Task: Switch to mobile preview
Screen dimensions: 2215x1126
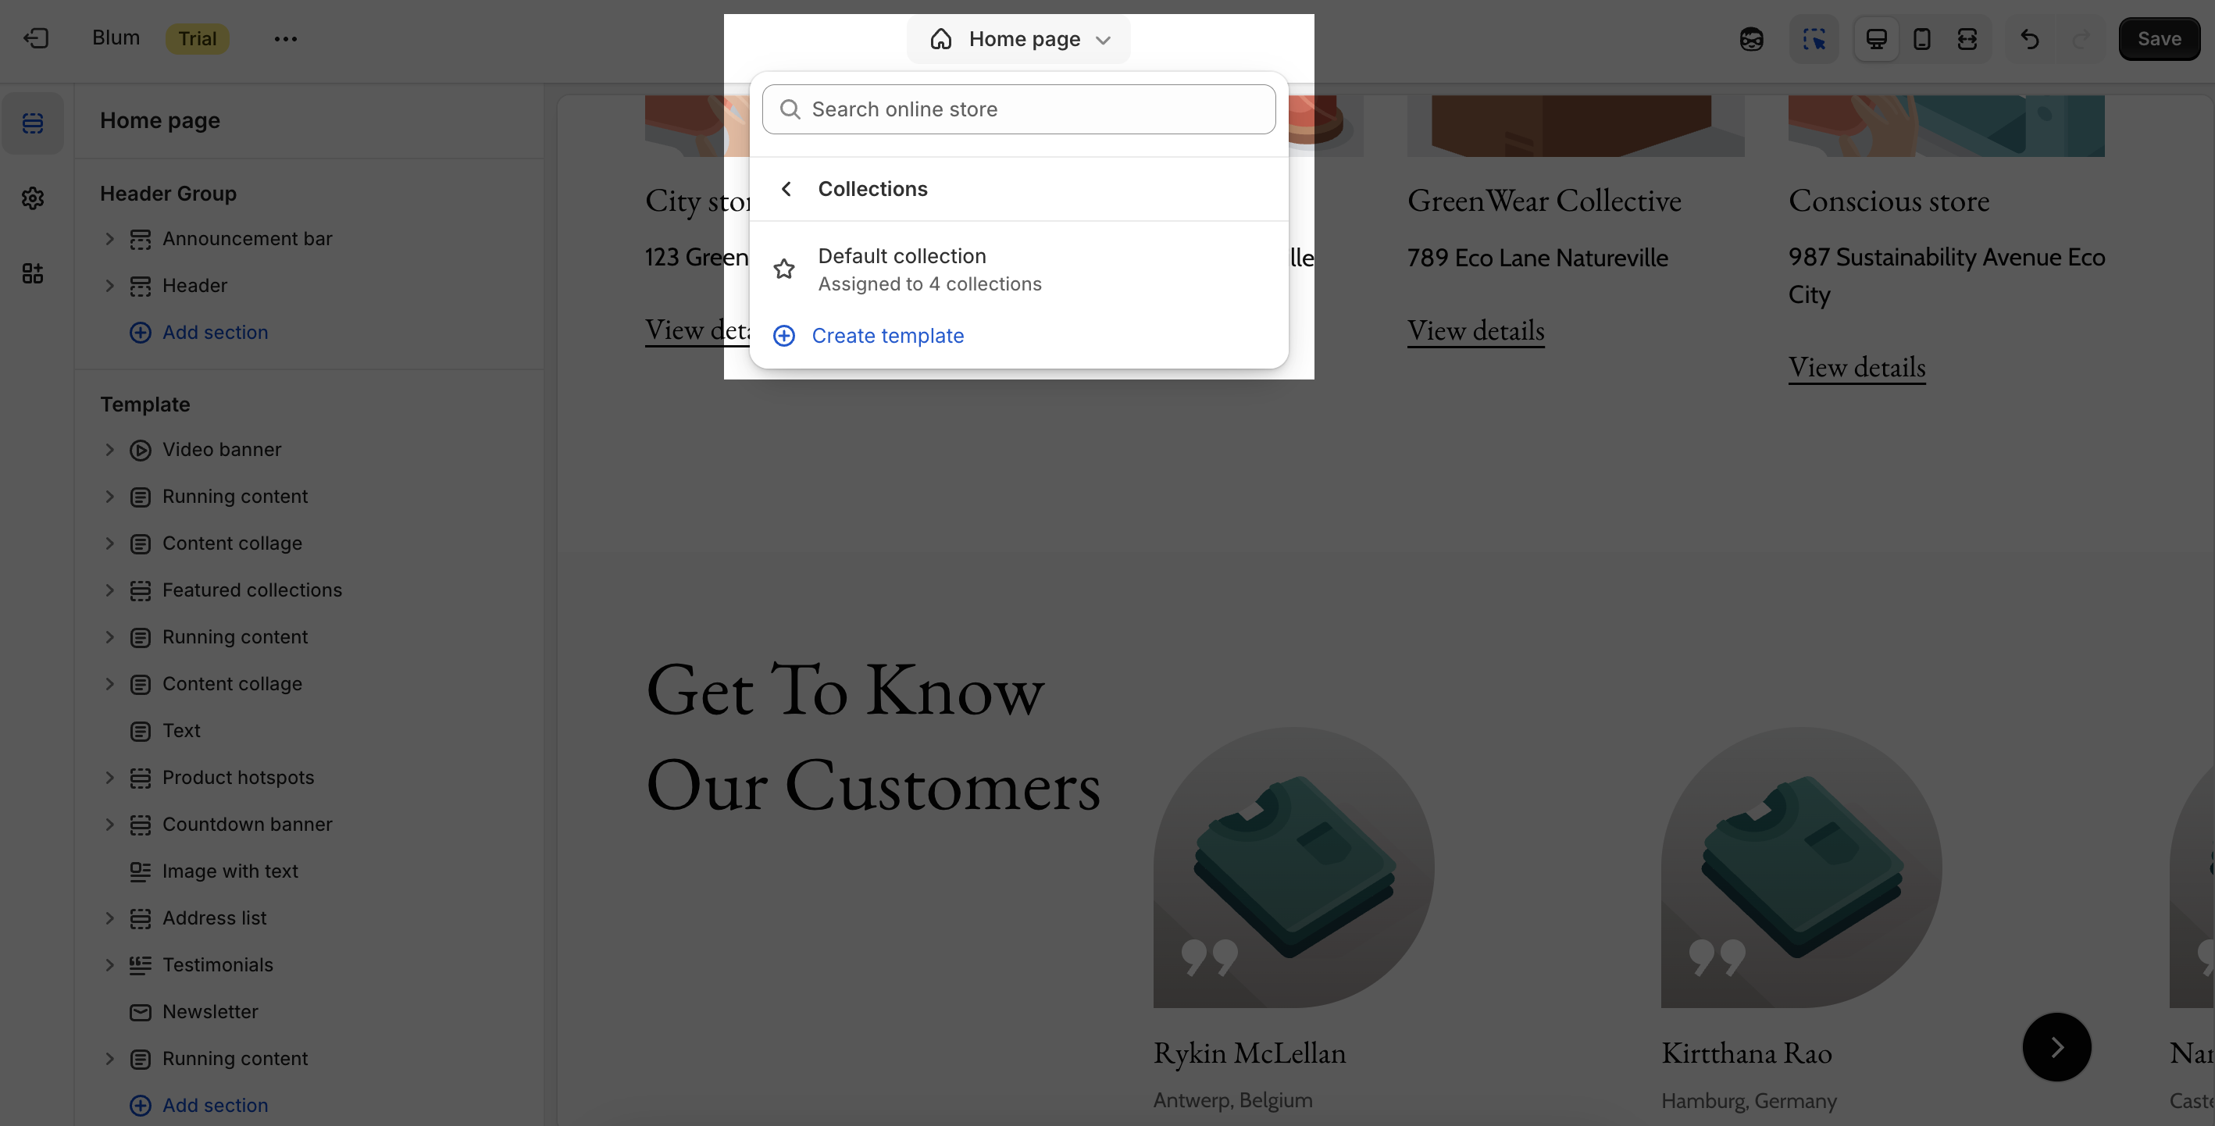Action: (x=1922, y=39)
